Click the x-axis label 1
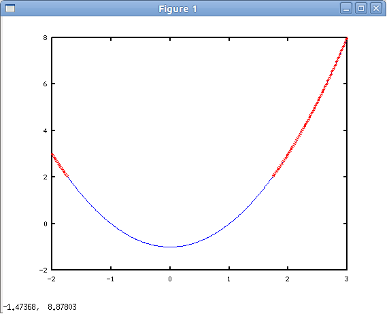 229,279
